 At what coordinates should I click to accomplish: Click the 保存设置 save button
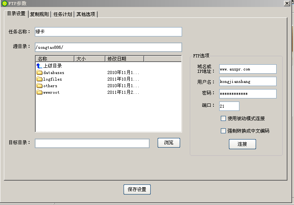(137, 189)
